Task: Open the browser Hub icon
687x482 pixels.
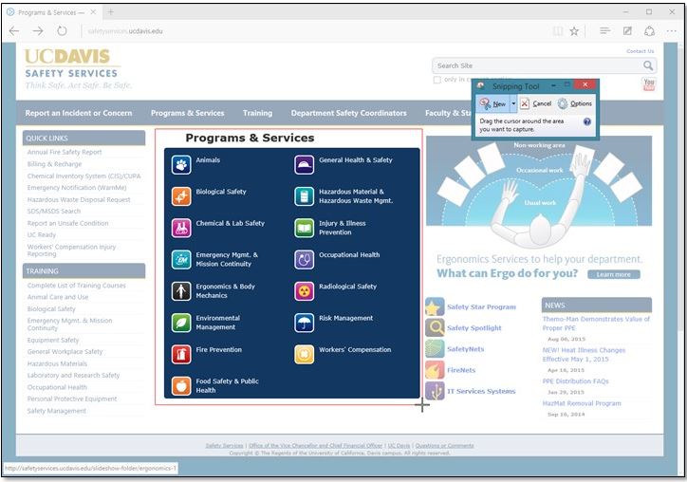Action: [605, 30]
